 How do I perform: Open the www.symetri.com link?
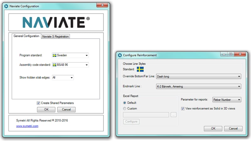[27, 126]
